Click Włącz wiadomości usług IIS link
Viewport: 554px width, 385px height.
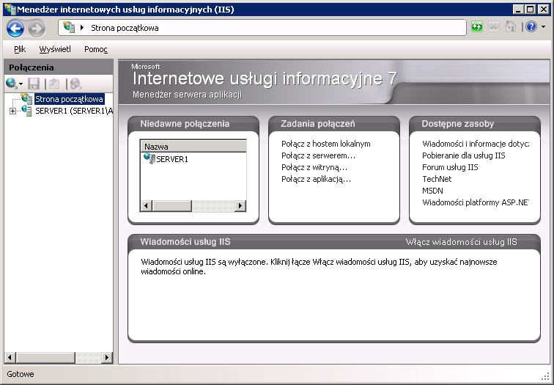461,242
